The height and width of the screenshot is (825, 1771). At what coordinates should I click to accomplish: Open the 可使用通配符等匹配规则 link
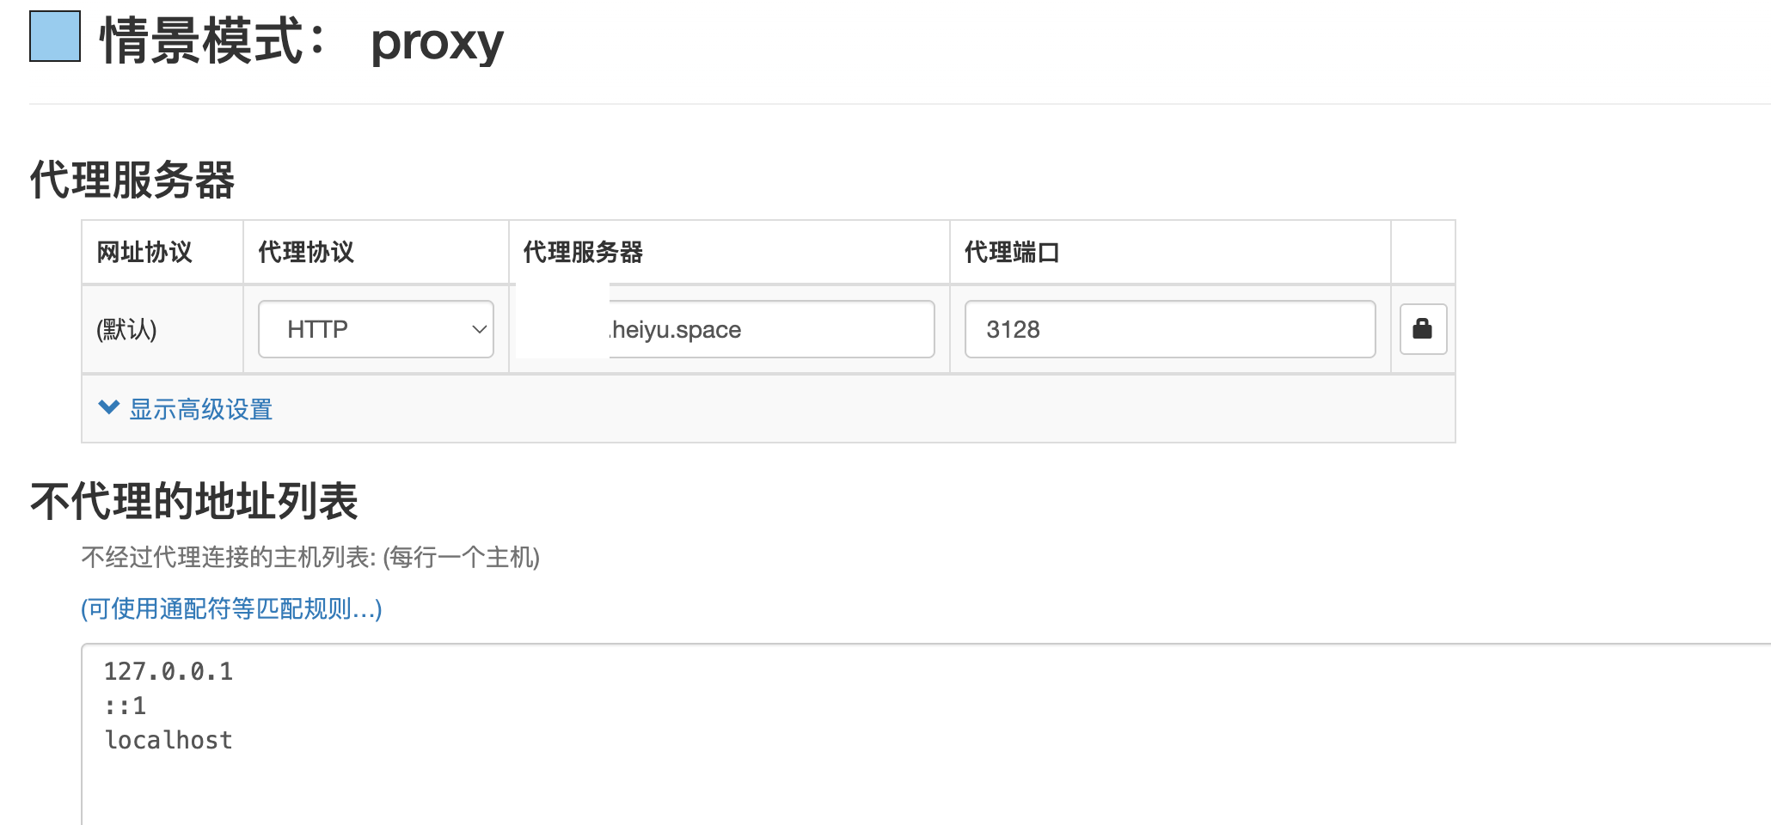pos(231,608)
